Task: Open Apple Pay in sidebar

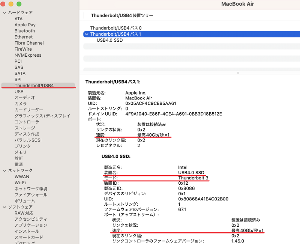Action: click(25, 25)
